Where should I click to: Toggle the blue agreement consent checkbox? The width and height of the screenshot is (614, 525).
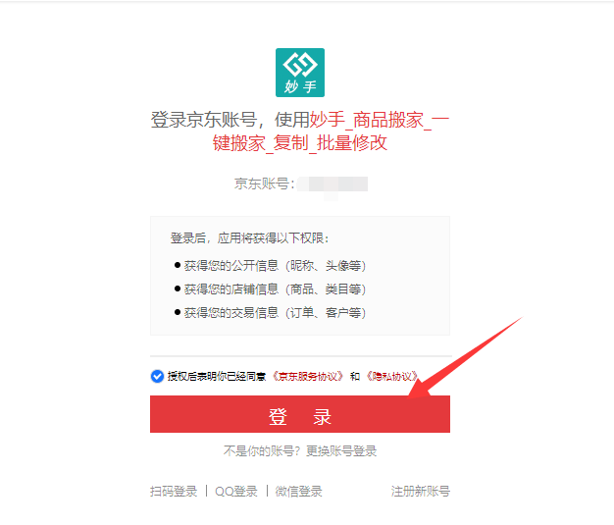(x=157, y=377)
